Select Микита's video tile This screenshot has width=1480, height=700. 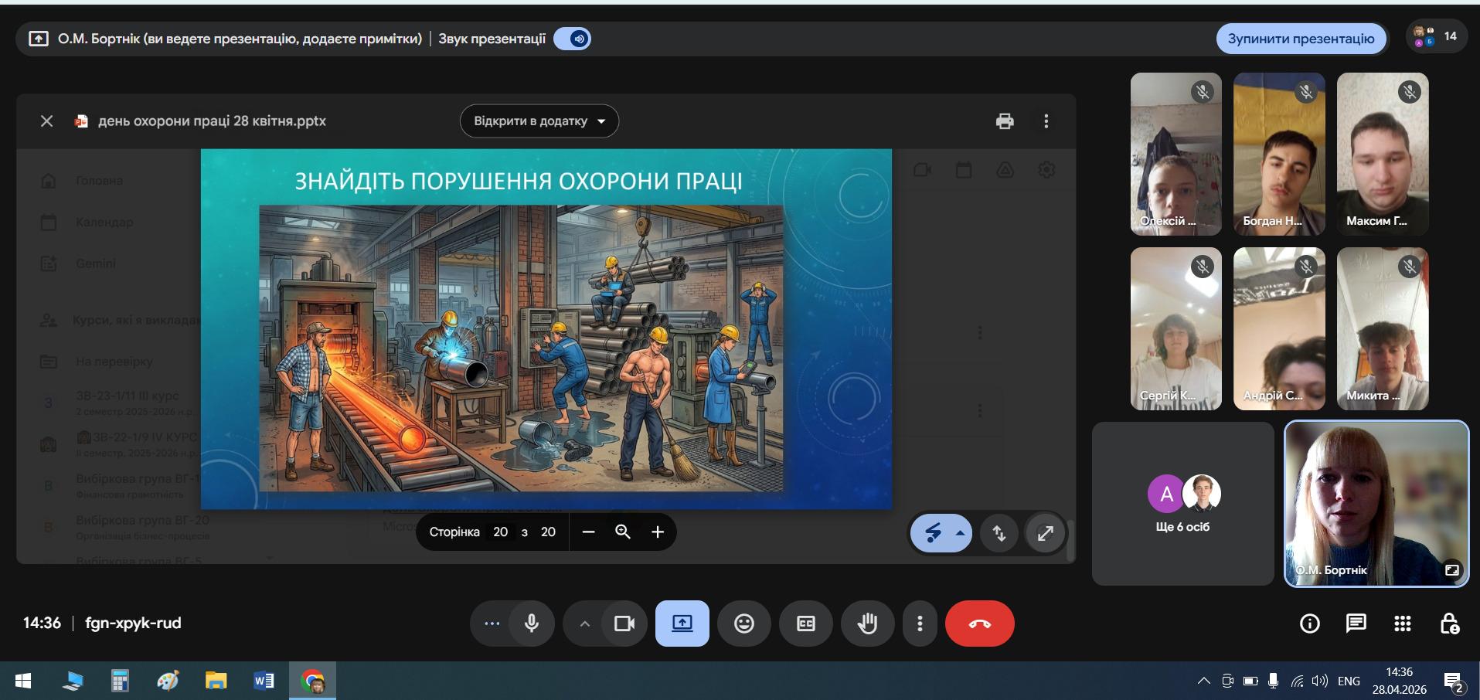(x=1383, y=328)
